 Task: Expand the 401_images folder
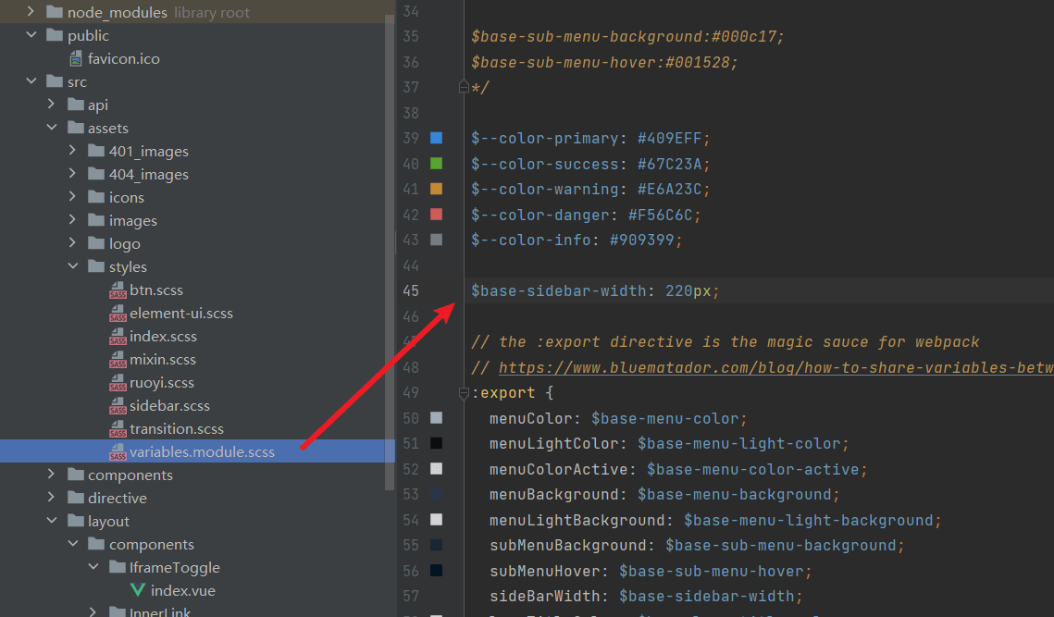tap(72, 150)
